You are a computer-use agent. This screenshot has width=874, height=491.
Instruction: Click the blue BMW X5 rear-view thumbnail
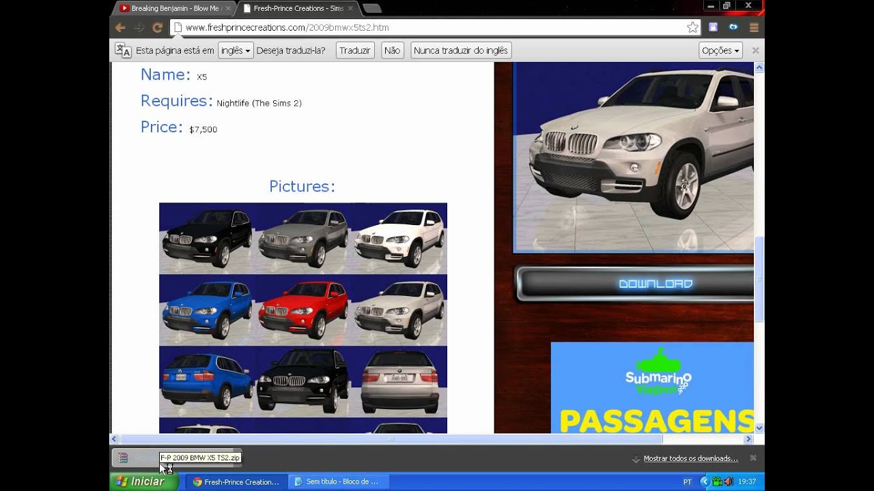coord(207,381)
